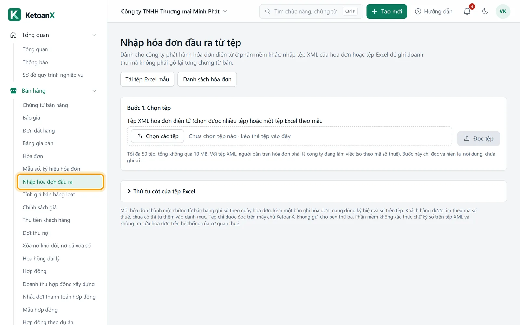Click Tải tệp Excel mẫu button
This screenshot has height=325, width=520.
pyautogui.click(x=147, y=79)
